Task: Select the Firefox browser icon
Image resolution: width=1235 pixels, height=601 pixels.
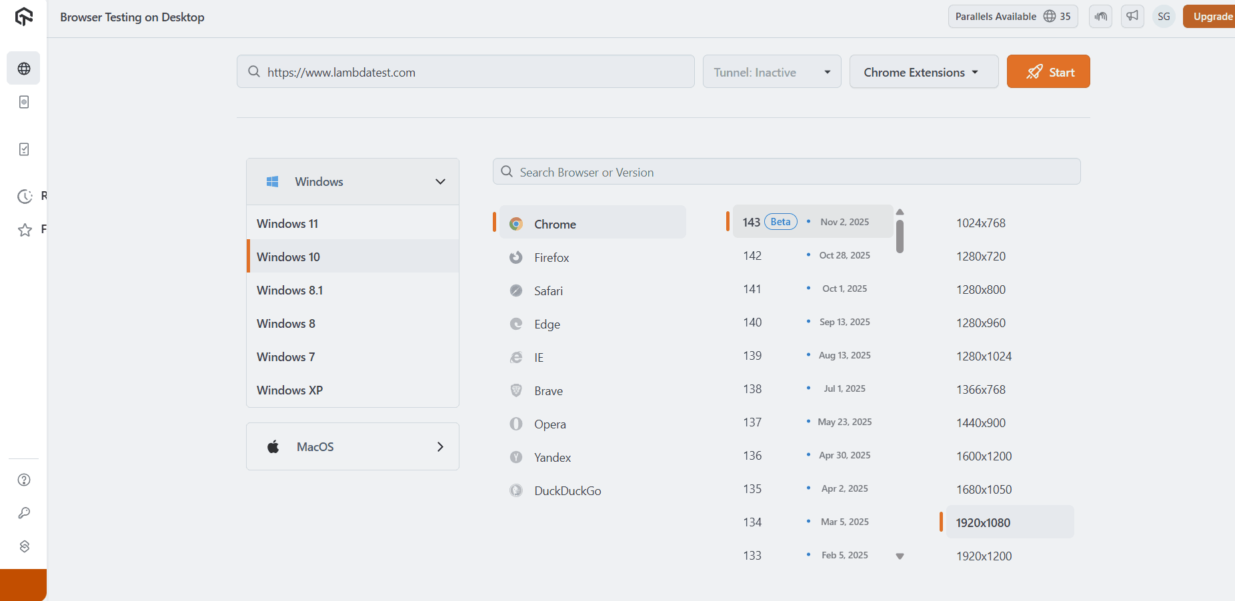Action: [516, 258]
